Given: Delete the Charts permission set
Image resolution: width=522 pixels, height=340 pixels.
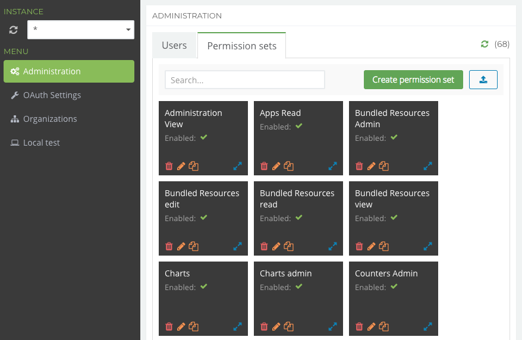Looking at the screenshot, I should 169,326.
